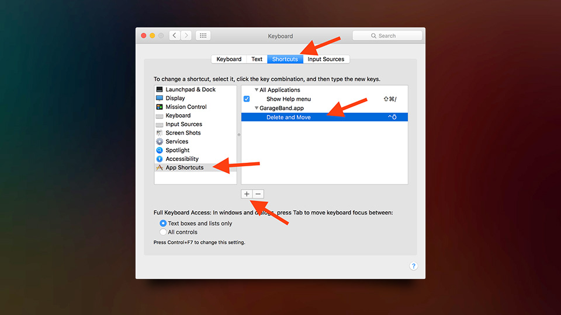561x315 pixels.
Task: Select the All controls radio button
Action: pyautogui.click(x=163, y=232)
